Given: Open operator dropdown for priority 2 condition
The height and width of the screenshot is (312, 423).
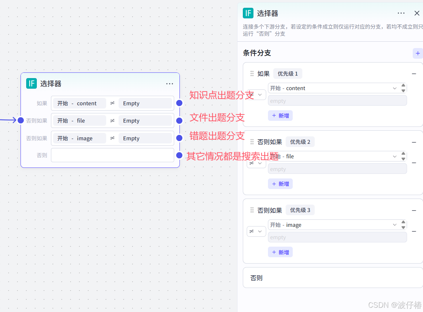Looking at the screenshot, I should (257, 163).
